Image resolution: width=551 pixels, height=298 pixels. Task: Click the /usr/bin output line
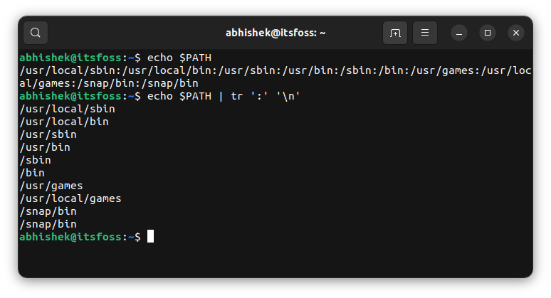(x=45, y=147)
